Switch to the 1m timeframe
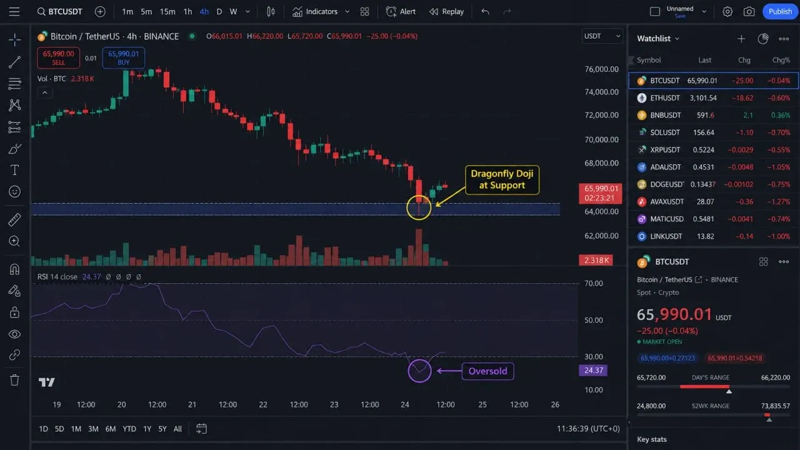Screen dimensions: 800x450 tap(127, 11)
